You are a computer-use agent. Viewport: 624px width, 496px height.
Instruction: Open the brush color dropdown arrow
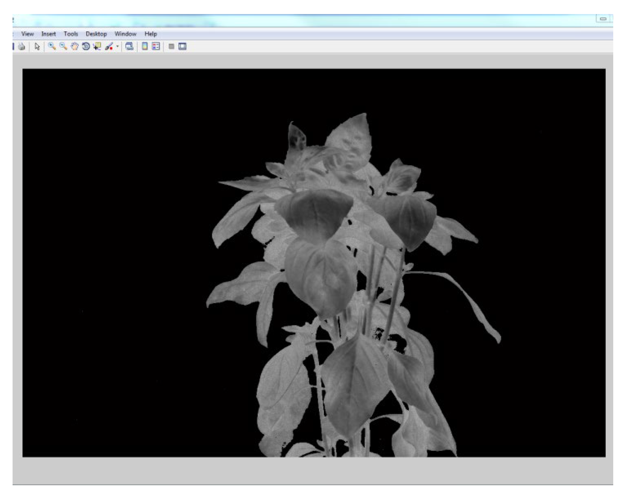pyautogui.click(x=117, y=46)
